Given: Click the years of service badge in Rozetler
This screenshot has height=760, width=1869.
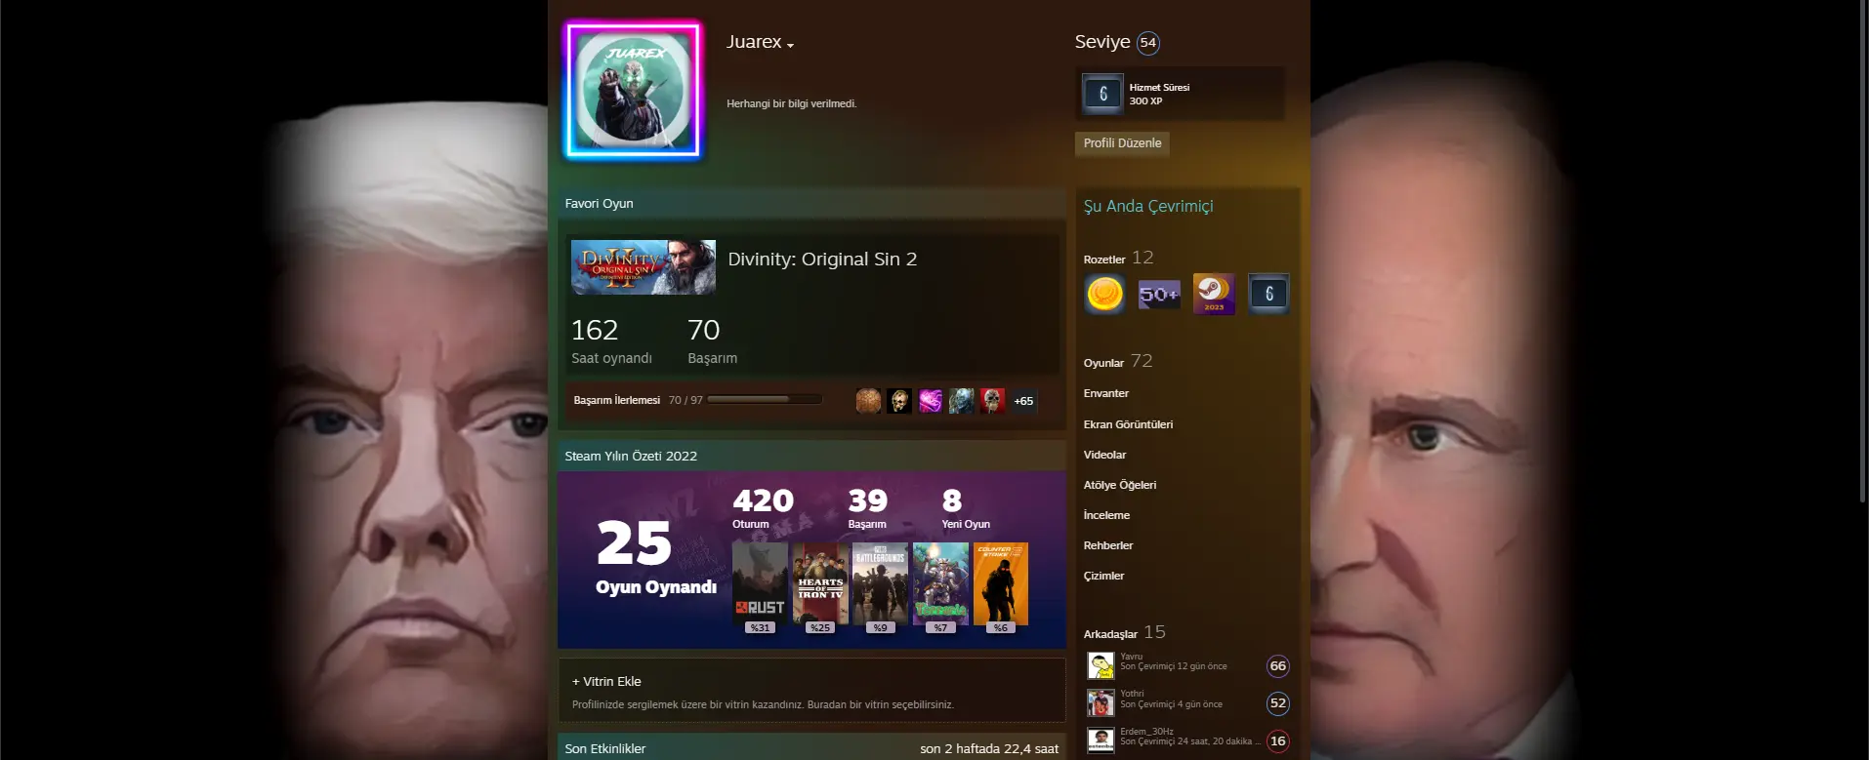Looking at the screenshot, I should (1268, 294).
